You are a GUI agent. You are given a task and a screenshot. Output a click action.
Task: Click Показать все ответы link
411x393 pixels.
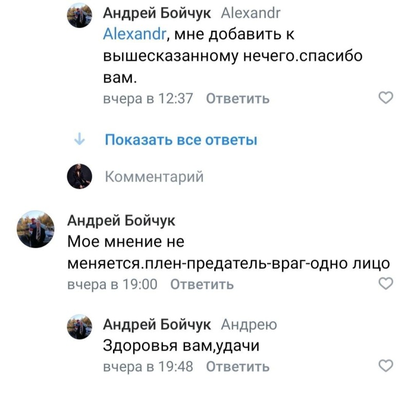pyautogui.click(x=181, y=139)
